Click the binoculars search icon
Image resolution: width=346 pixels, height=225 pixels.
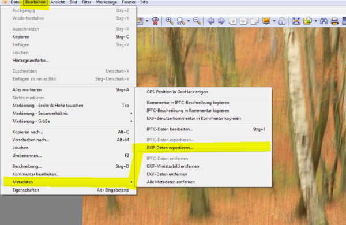324,21
